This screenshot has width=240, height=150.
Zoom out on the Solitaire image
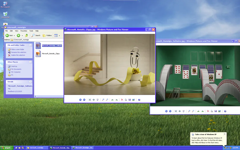point(193,111)
